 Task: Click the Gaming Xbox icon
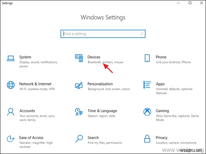147,112
